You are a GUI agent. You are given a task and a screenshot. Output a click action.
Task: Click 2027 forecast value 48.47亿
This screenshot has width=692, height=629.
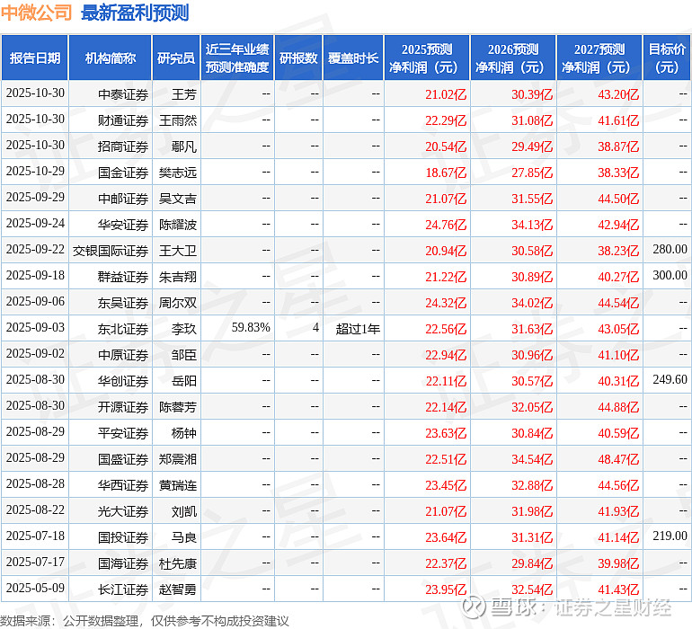click(x=618, y=458)
